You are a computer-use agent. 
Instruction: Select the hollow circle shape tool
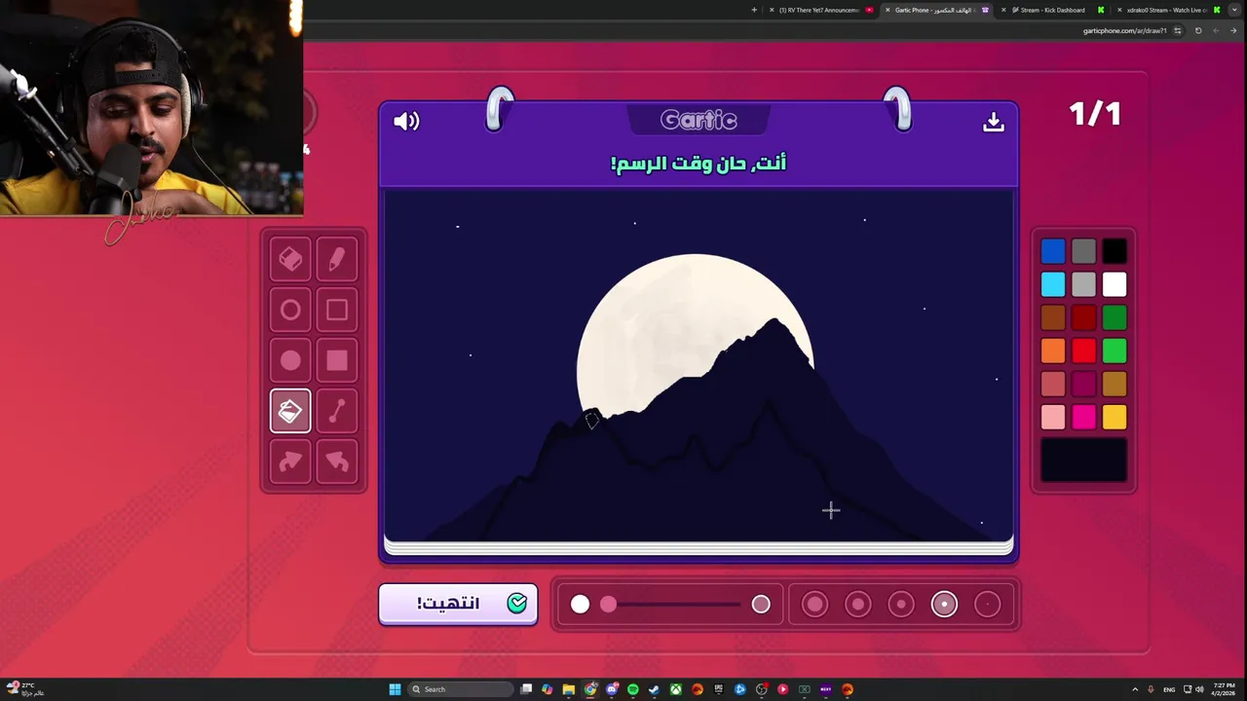290,310
